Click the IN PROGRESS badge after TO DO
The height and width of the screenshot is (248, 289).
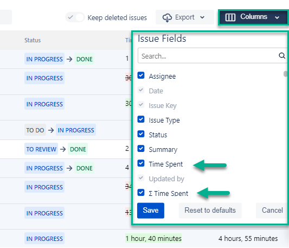click(76, 130)
